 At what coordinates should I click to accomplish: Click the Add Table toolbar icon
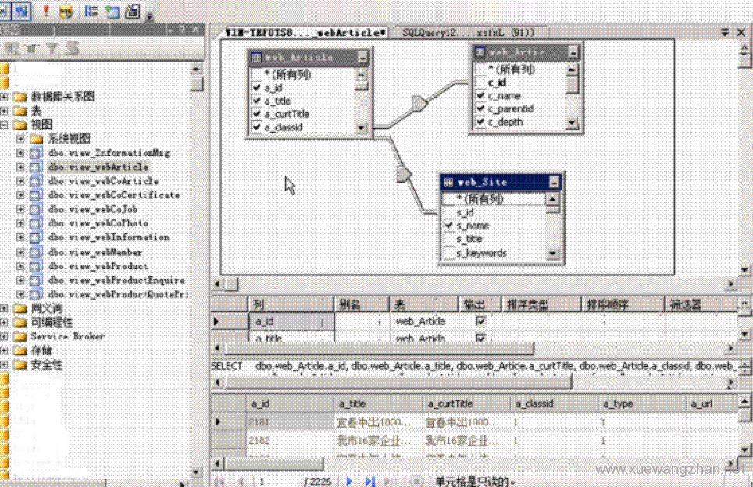[112, 11]
